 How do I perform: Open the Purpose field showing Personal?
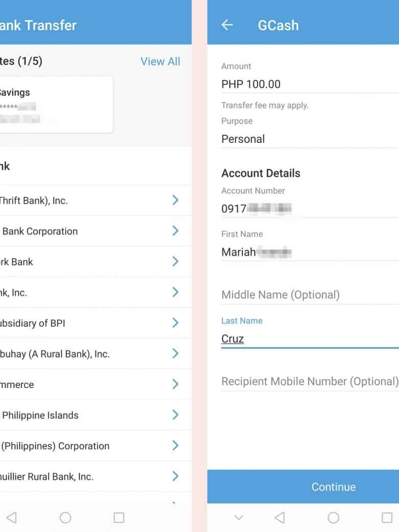[x=306, y=139]
